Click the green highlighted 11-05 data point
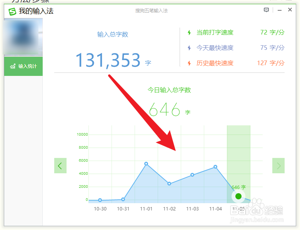The width and height of the screenshot is (300, 230). tap(238, 196)
